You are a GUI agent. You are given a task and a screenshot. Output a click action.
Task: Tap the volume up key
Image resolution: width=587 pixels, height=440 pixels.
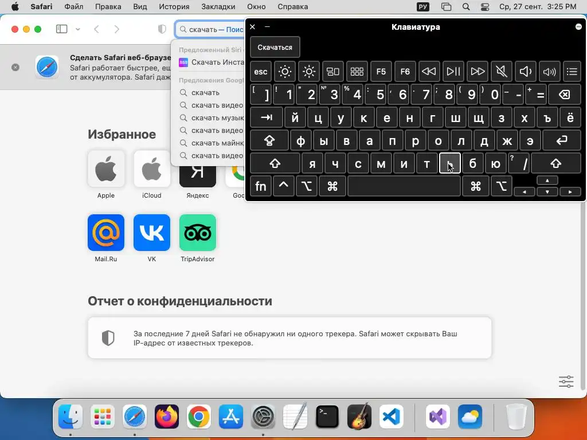coord(550,72)
